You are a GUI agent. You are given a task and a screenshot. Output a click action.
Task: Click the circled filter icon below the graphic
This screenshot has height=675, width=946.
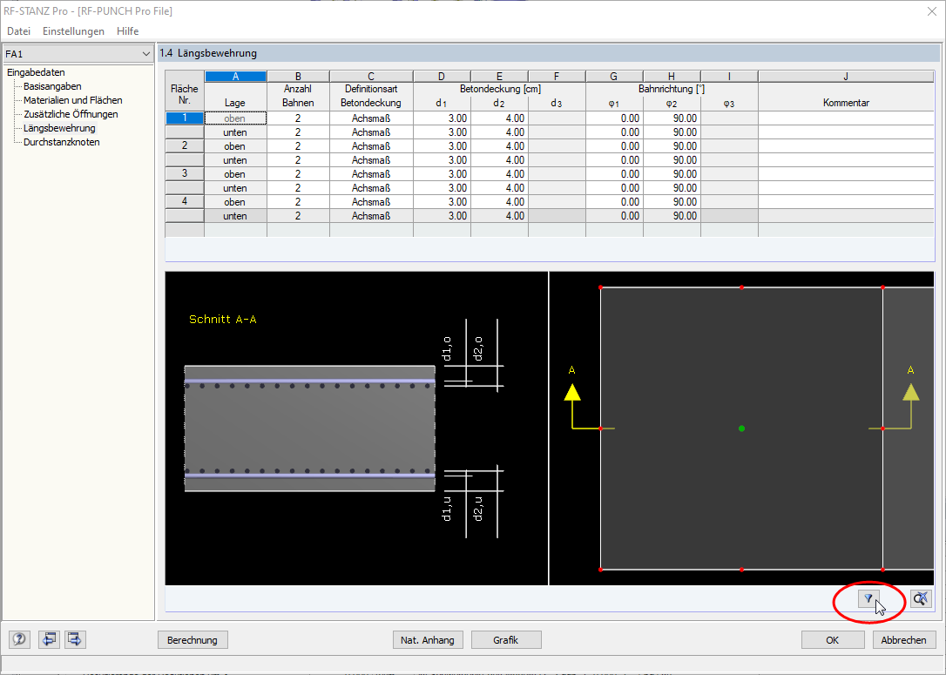[868, 599]
